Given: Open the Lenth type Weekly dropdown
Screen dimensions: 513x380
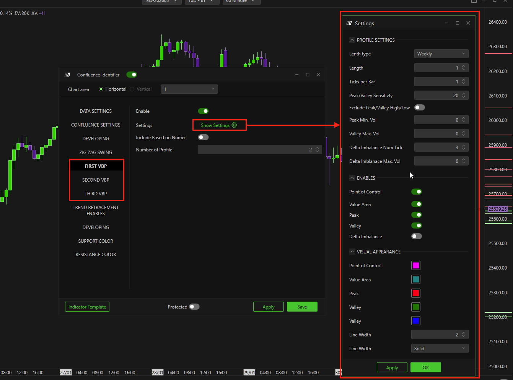Looking at the screenshot, I should point(441,54).
